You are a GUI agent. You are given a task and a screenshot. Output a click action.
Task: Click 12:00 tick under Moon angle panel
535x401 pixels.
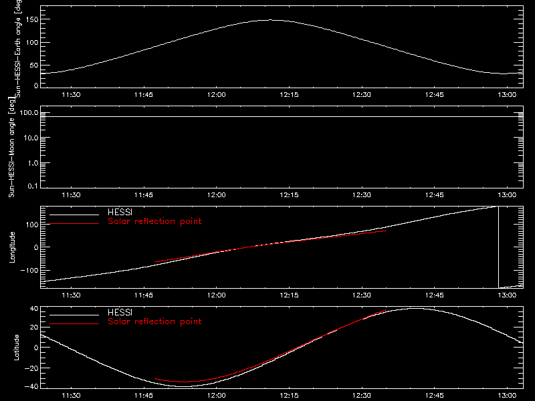[x=216, y=195]
